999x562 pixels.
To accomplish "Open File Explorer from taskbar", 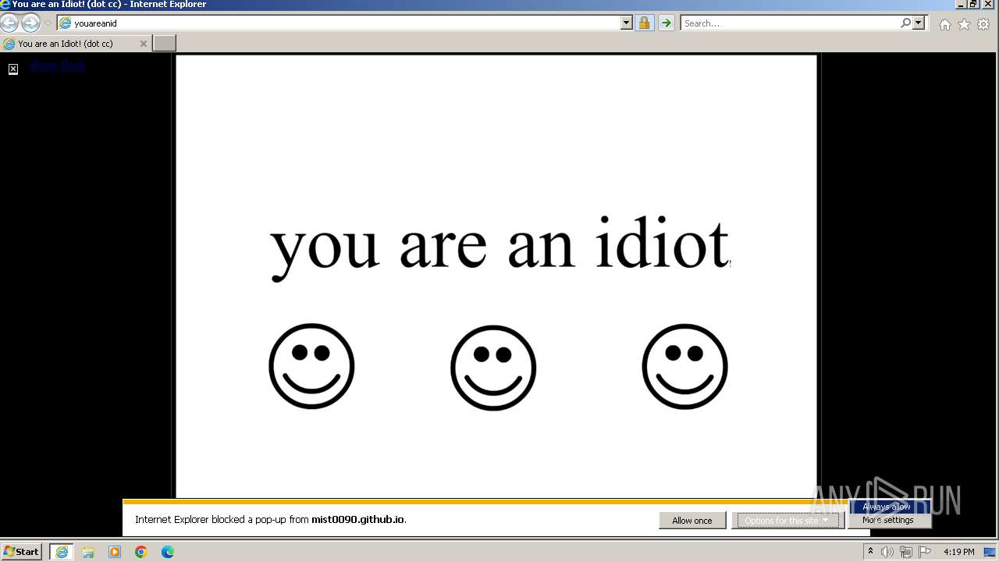I will pos(88,552).
